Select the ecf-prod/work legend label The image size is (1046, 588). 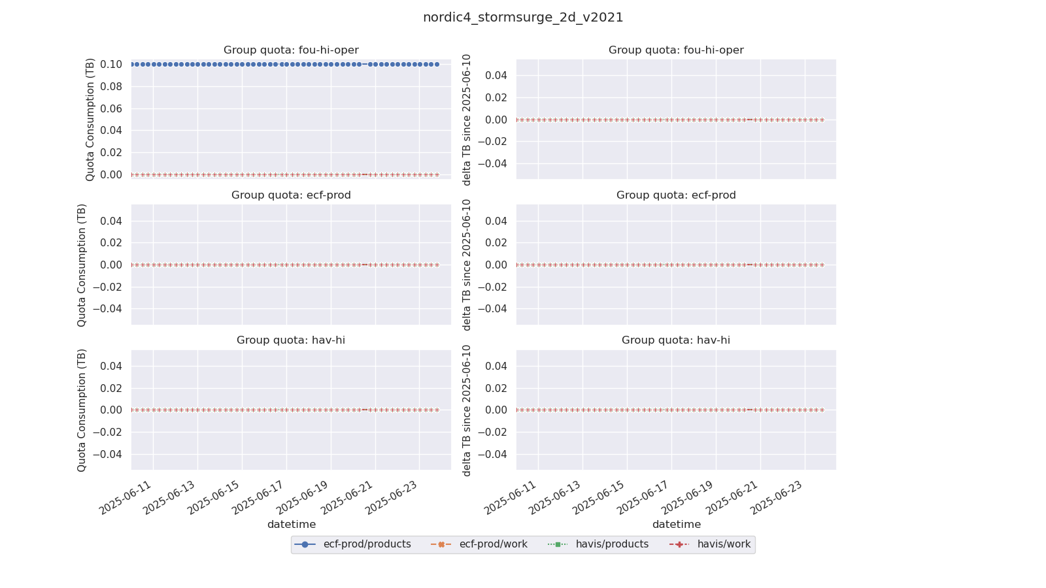[493, 544]
